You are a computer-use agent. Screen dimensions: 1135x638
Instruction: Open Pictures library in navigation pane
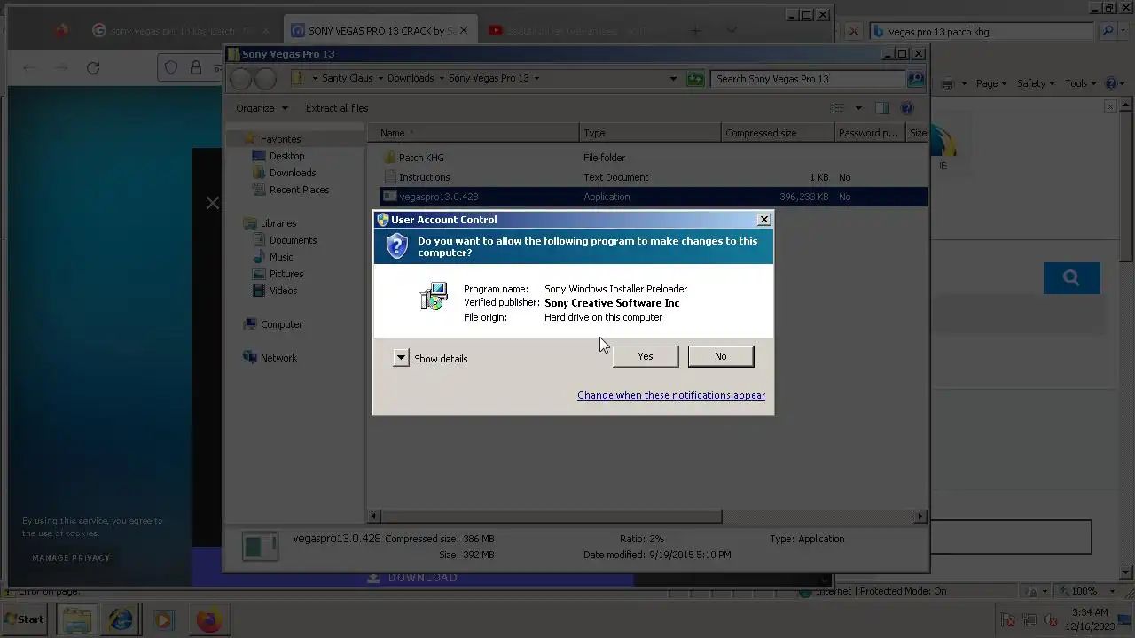click(286, 274)
